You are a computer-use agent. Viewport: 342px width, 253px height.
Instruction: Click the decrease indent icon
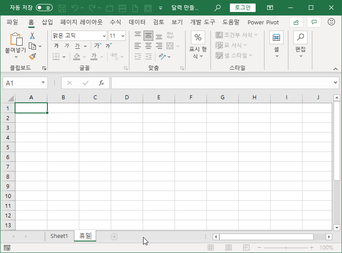138,56
